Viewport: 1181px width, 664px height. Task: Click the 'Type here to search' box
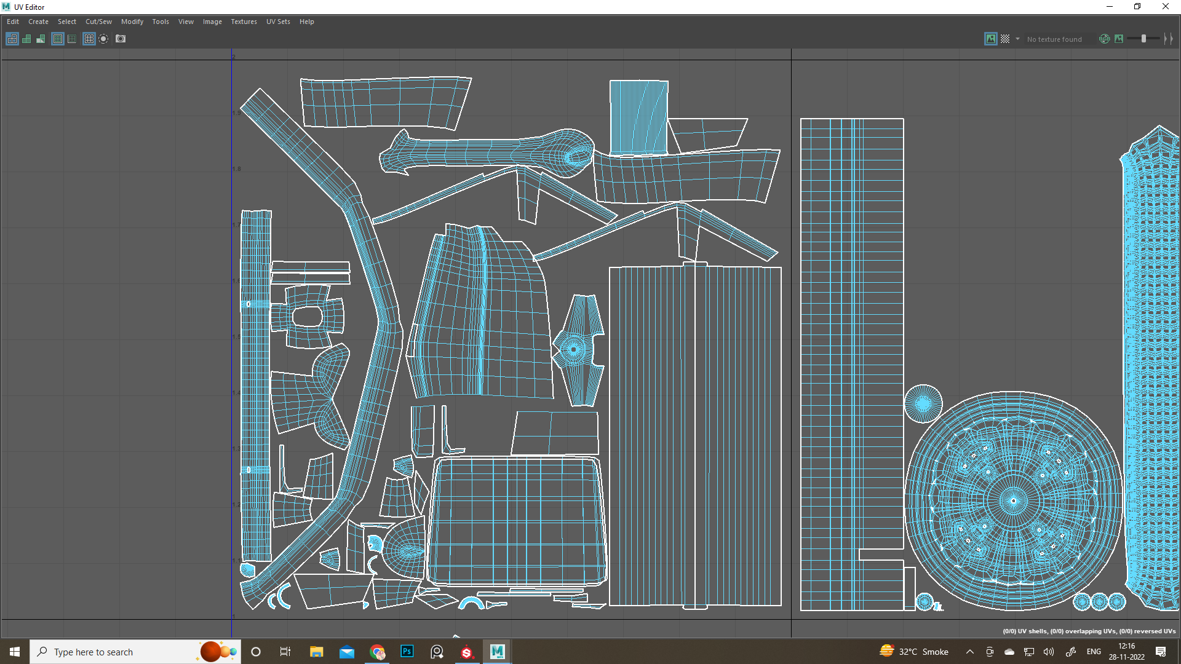coord(135,652)
